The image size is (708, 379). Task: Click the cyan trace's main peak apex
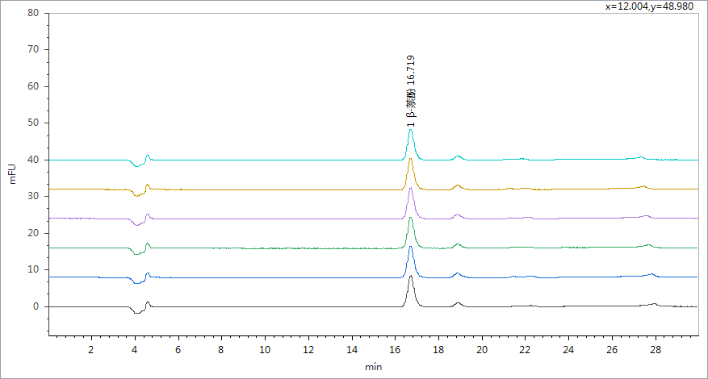[x=410, y=130]
